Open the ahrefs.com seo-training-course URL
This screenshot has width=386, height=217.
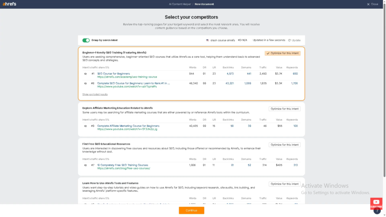(x=127, y=77)
